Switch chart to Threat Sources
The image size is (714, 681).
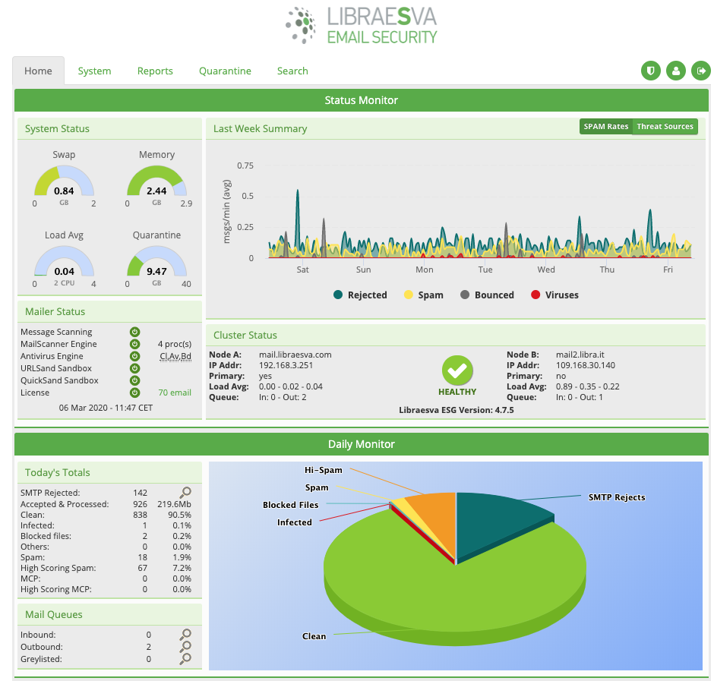tap(665, 127)
